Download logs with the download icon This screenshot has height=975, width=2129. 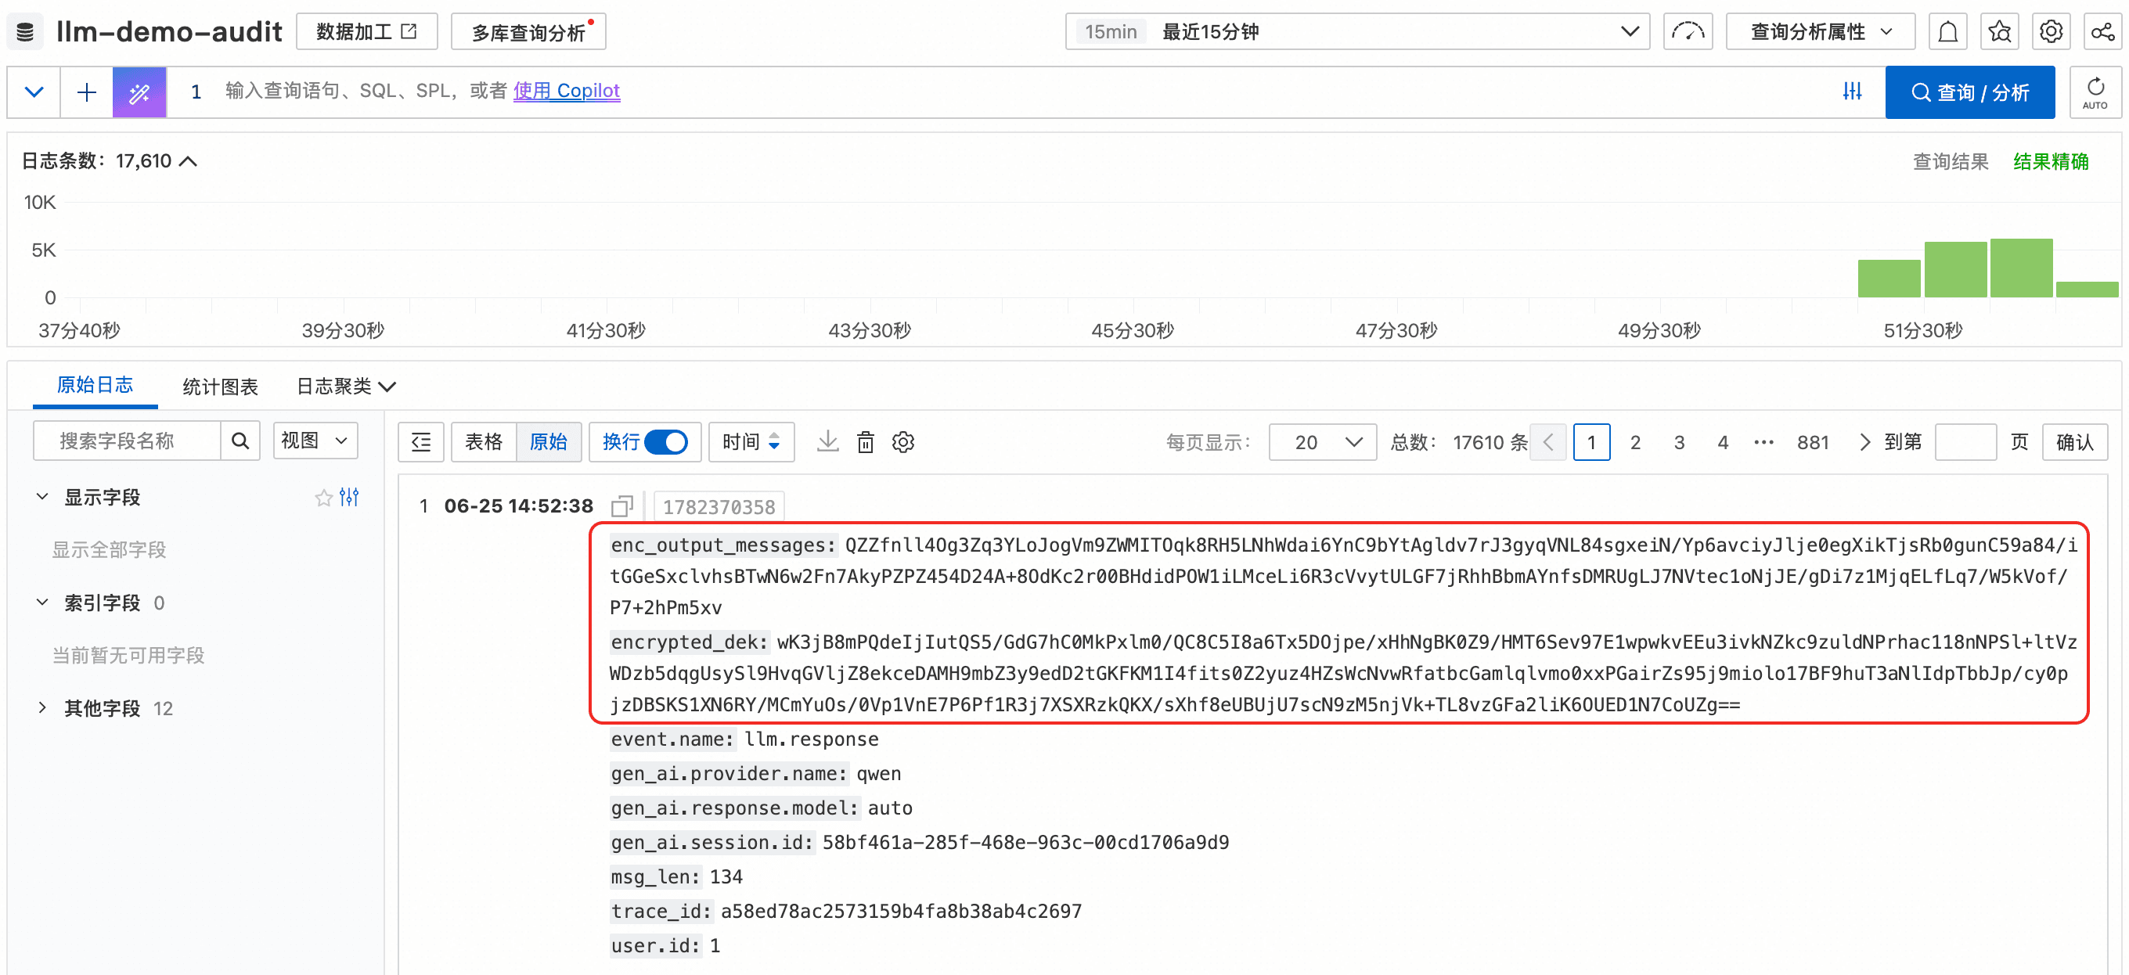[x=827, y=441]
